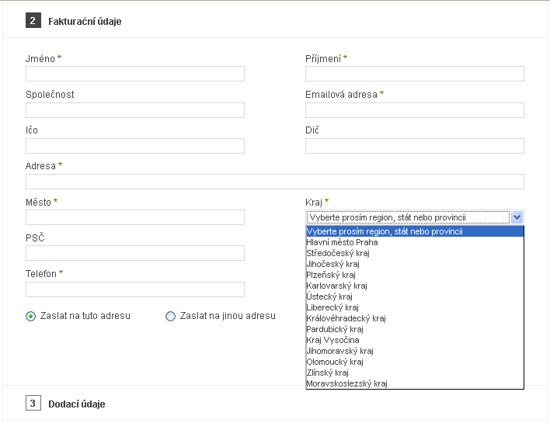Image resolution: width=550 pixels, height=423 pixels.
Task: Click the Město text field
Action: point(135,217)
